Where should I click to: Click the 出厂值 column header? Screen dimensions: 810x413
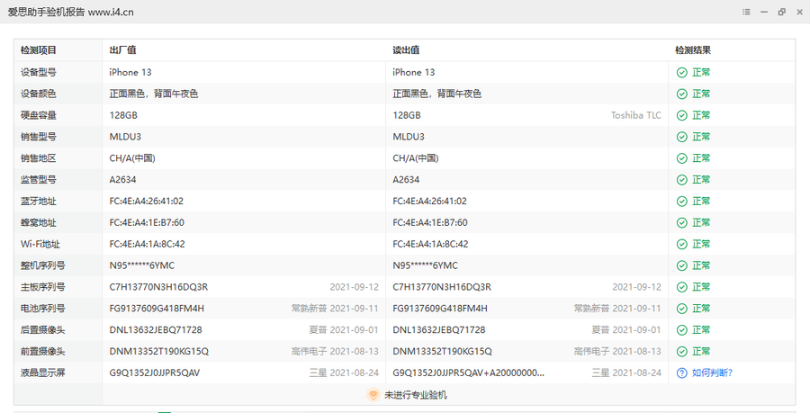pos(122,50)
